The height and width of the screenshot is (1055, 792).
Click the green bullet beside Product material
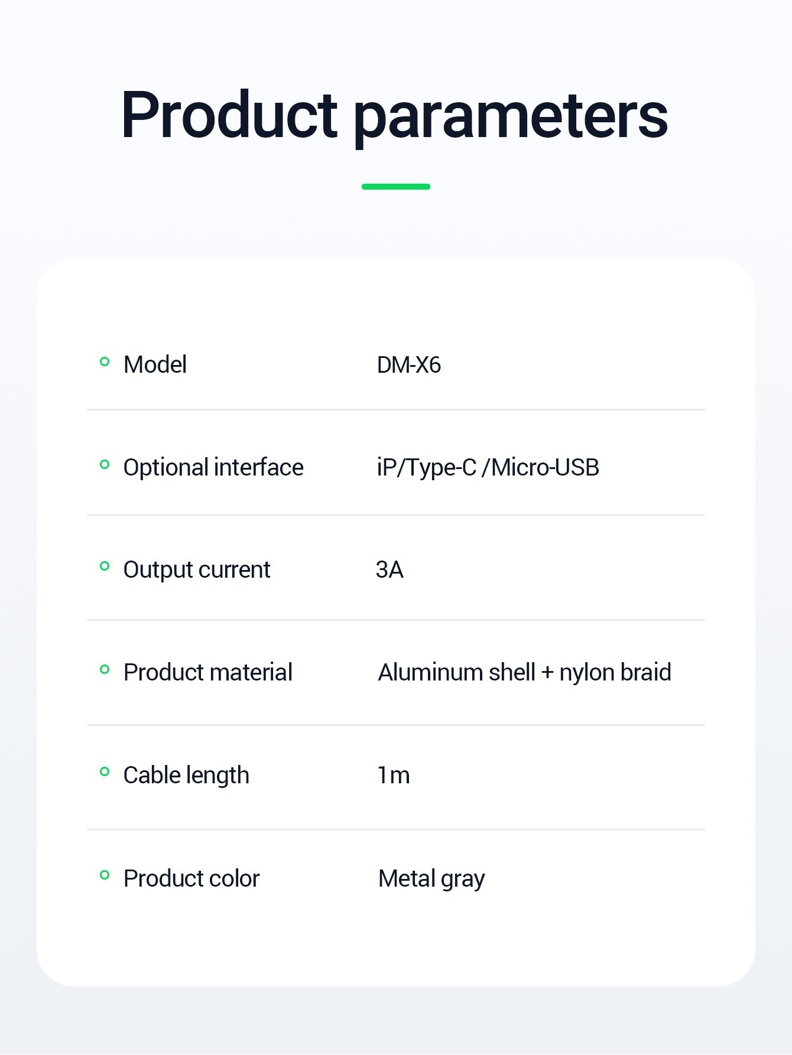[x=105, y=669]
